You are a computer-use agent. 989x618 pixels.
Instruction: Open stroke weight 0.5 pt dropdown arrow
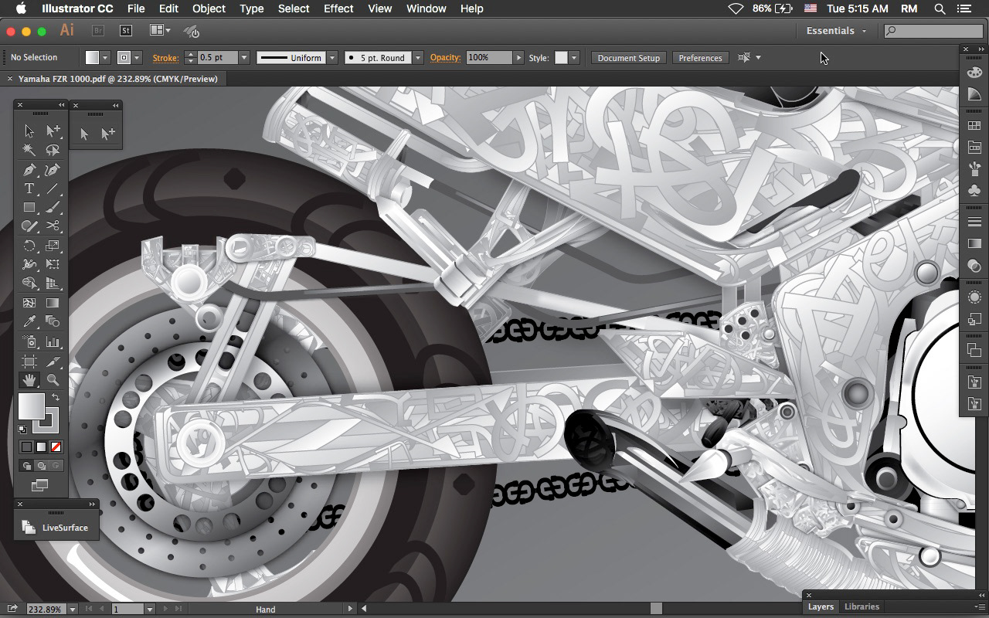(x=244, y=58)
